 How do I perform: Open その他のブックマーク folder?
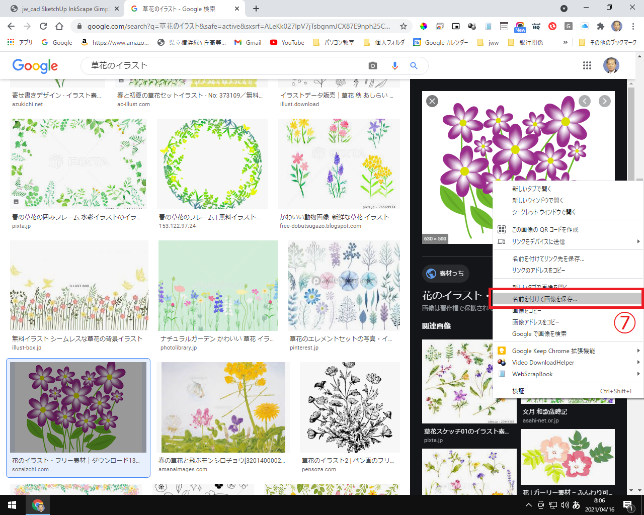pos(608,42)
